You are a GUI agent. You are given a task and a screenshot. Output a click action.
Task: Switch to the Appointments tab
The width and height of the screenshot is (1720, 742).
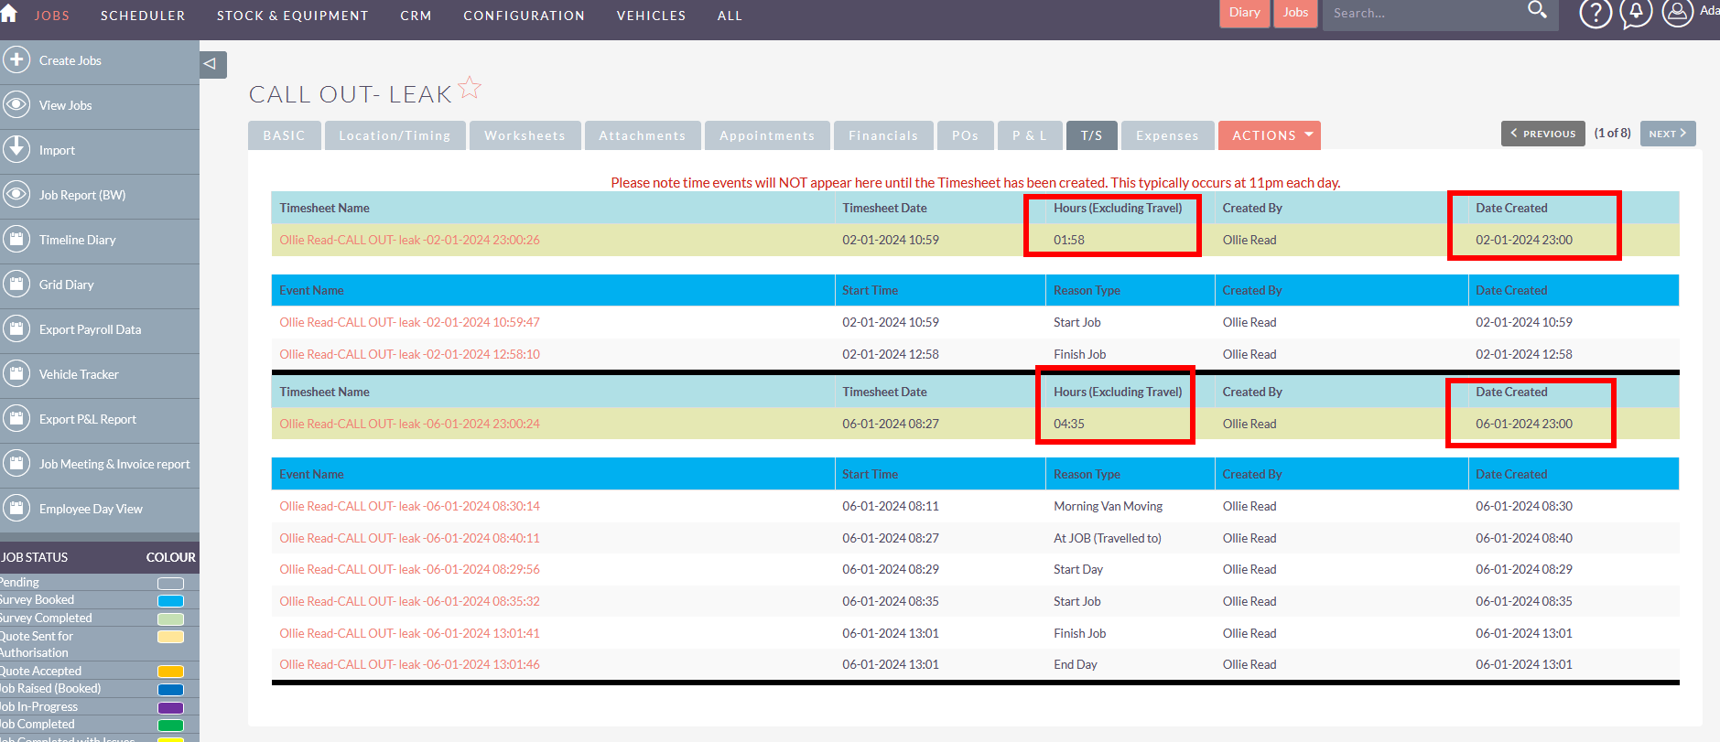767,135
